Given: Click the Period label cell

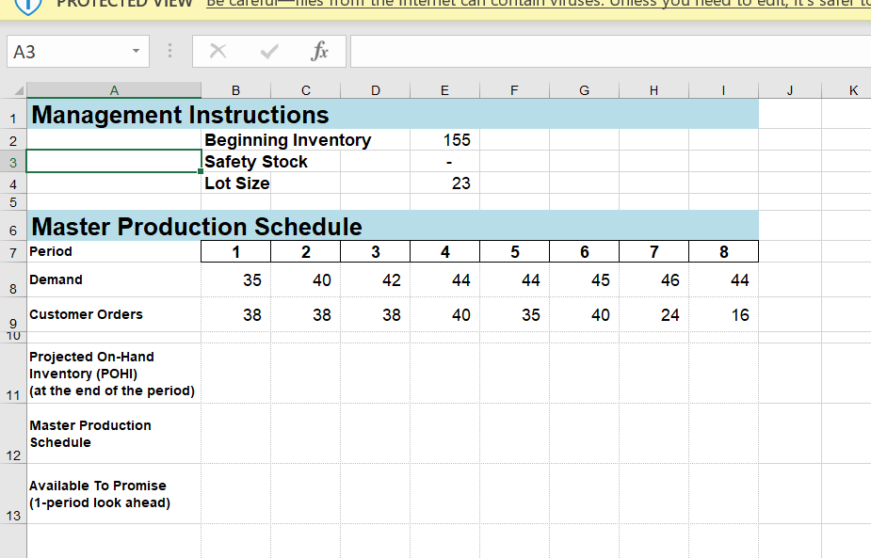Looking at the screenshot, I should pyautogui.click(x=114, y=251).
